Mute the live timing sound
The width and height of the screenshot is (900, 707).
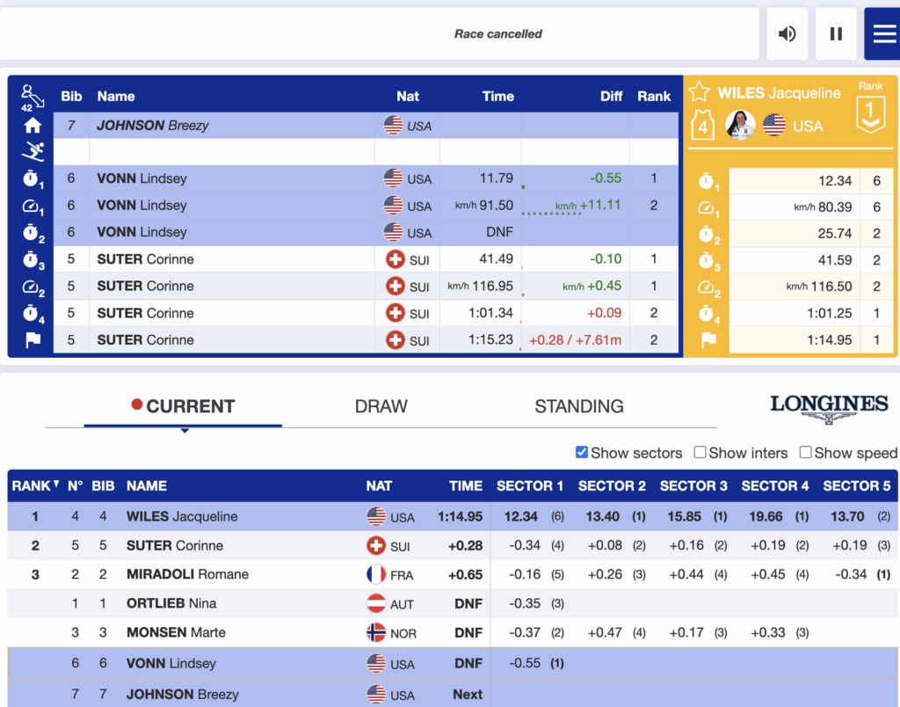787,34
